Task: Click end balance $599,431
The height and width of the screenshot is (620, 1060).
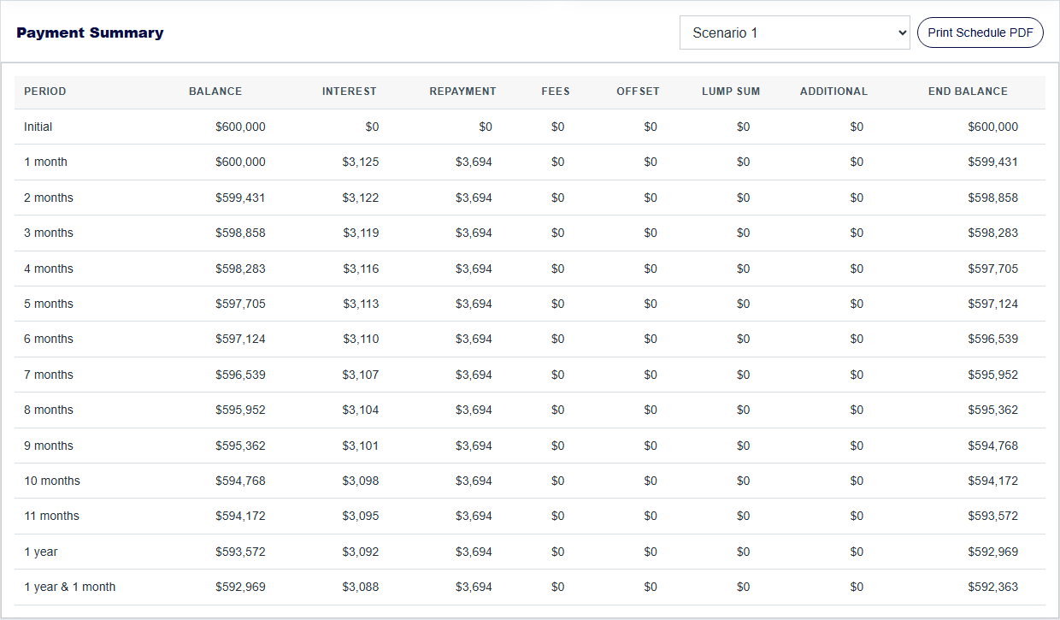Action: point(993,162)
